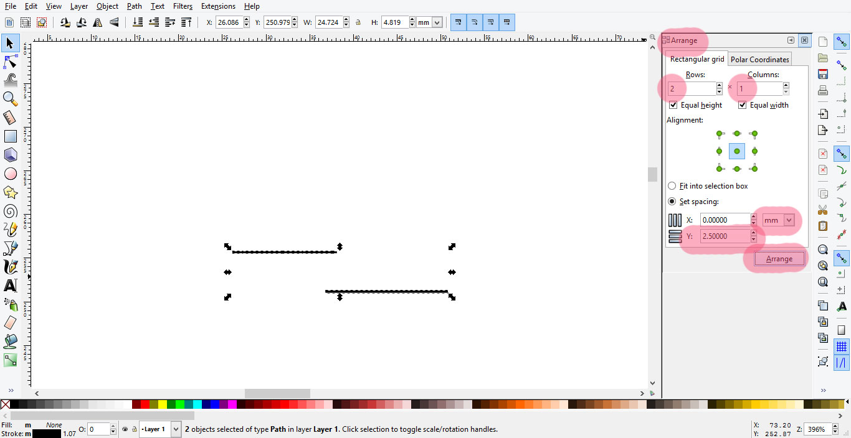Screen dimensions: 851x438
Task: Pick the red palette swatch
Action: tap(145, 404)
